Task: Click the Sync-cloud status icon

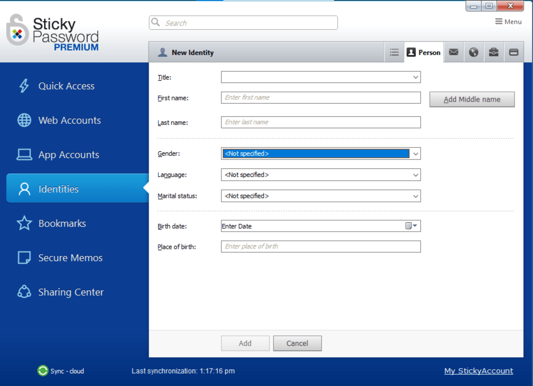Action: (42, 371)
